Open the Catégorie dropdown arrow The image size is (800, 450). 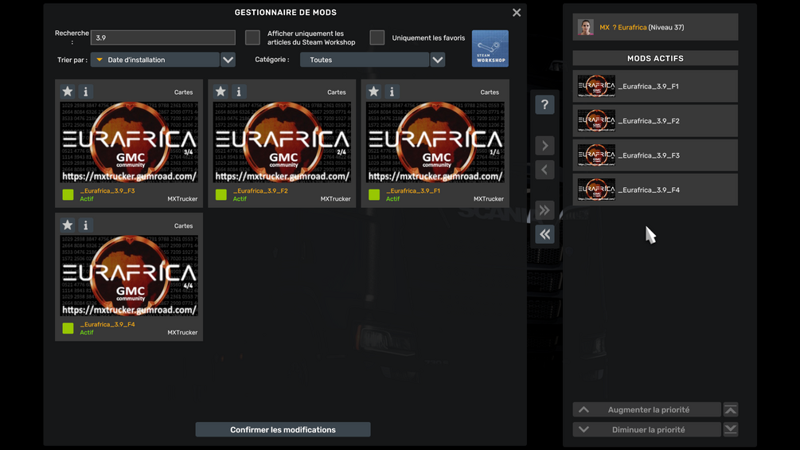click(438, 60)
